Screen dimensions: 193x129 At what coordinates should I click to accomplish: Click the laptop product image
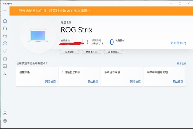(38, 36)
